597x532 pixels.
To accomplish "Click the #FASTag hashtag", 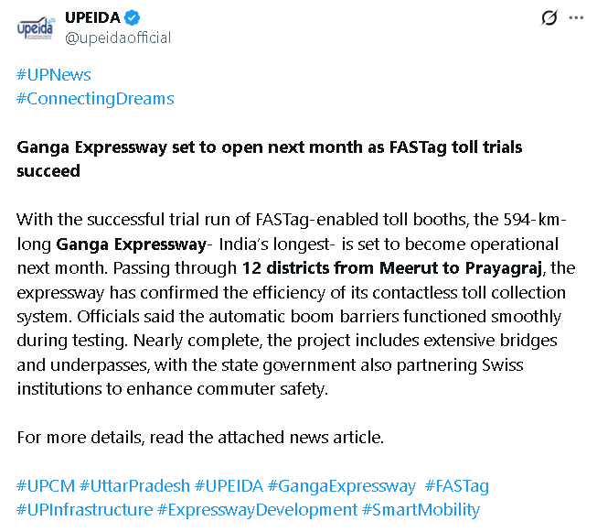I will point(457,485).
